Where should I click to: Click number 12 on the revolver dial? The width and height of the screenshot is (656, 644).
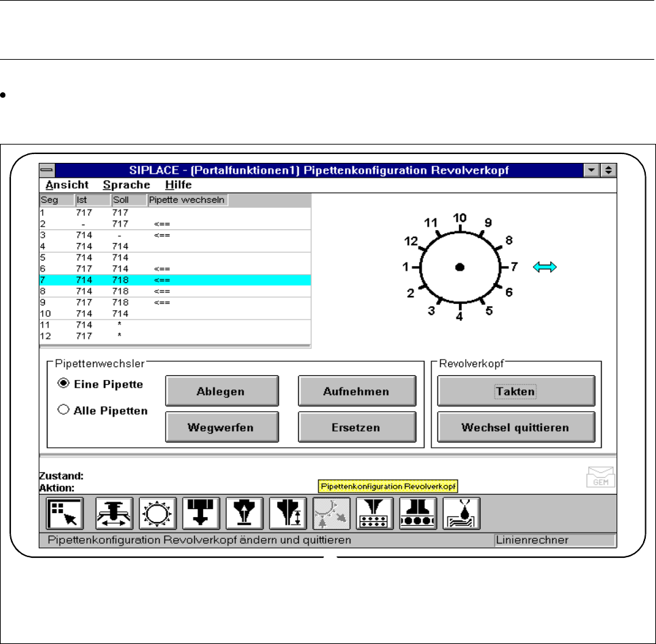pos(411,242)
